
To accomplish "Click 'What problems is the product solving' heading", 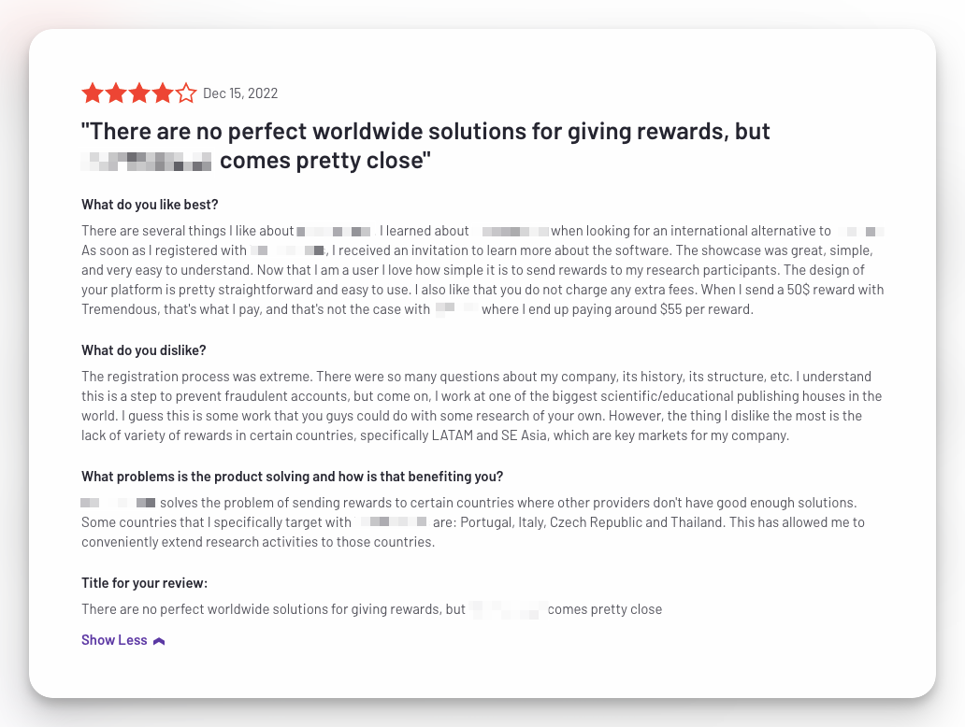I will pyautogui.click(x=293, y=477).
